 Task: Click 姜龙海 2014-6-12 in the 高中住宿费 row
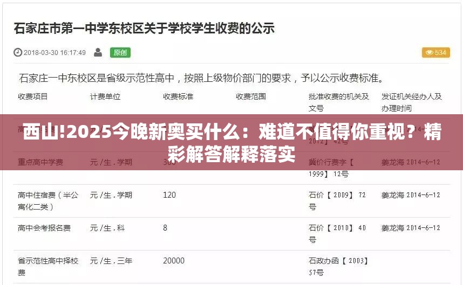(411, 195)
